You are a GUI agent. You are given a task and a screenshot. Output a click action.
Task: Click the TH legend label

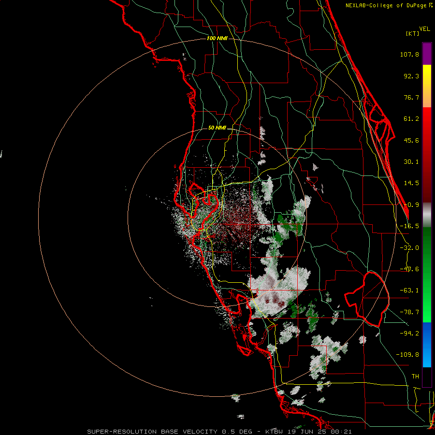tap(415, 376)
